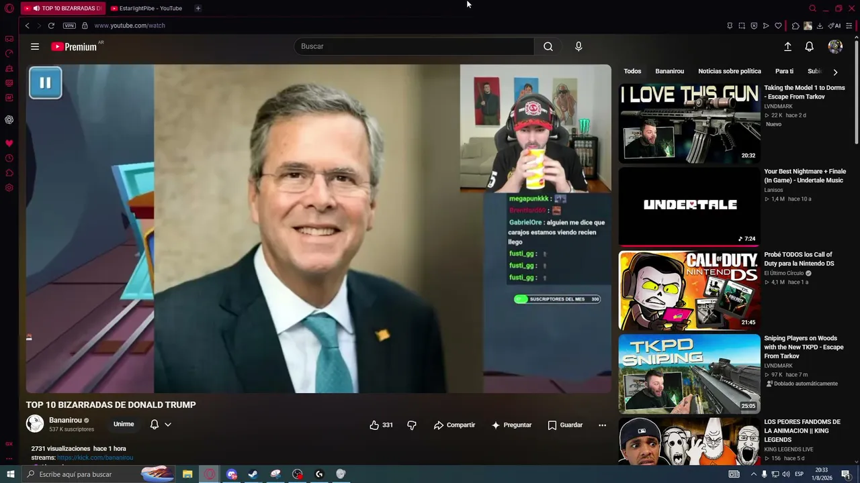Open the Bananirou channel avatar
Image resolution: width=860 pixels, height=483 pixels.
[35, 424]
